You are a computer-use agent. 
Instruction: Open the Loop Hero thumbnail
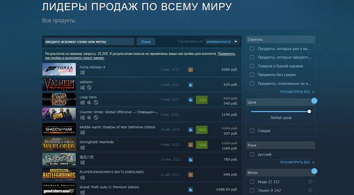(x=59, y=99)
